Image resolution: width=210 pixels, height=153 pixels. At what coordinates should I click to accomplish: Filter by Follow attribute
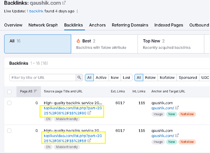tap(150, 78)
